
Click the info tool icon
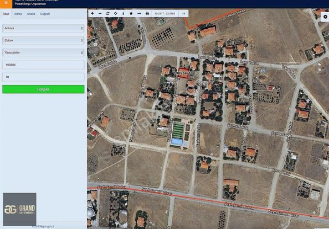point(123,13)
